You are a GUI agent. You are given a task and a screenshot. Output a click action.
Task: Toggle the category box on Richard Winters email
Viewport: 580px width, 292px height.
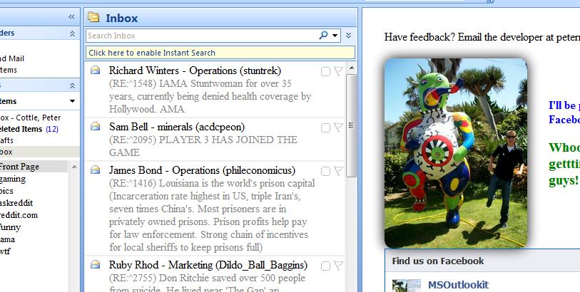click(325, 71)
